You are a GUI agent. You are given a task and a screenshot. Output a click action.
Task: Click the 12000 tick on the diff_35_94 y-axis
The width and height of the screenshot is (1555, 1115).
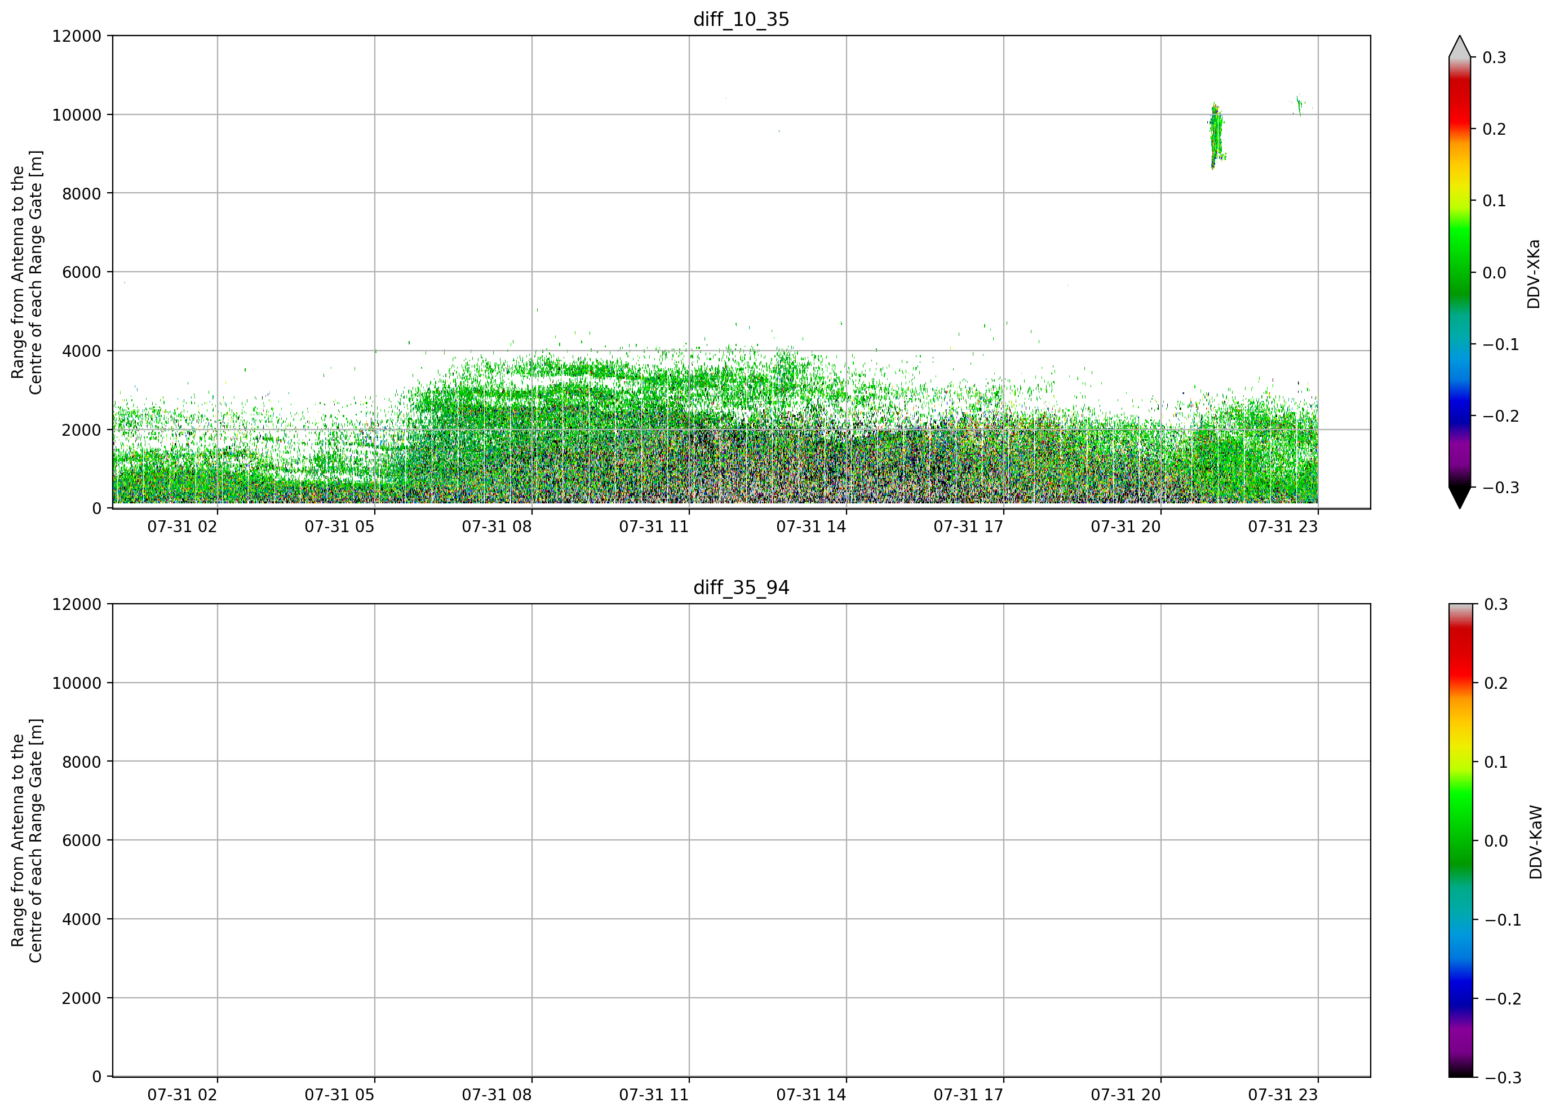click(x=77, y=604)
